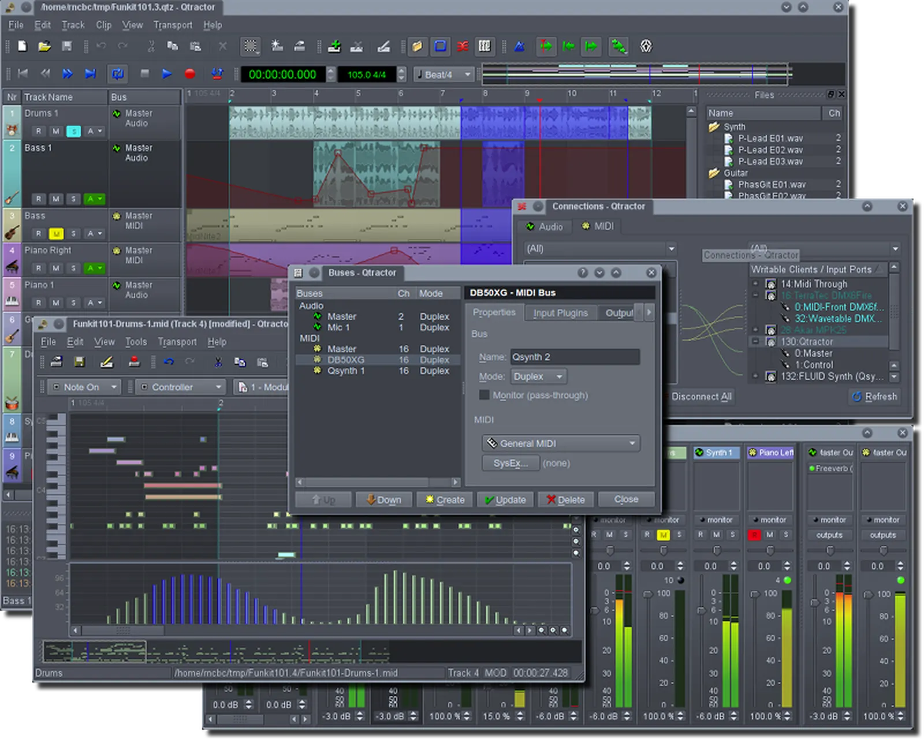Toggle Solo on the Drums 1 track

[x=73, y=132]
